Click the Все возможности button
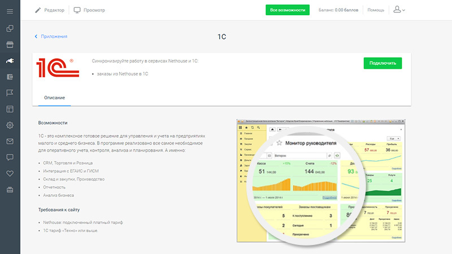452x254 pixels. (x=288, y=10)
